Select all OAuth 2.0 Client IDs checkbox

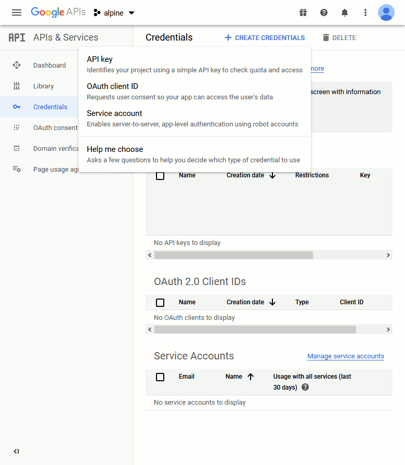(x=160, y=303)
